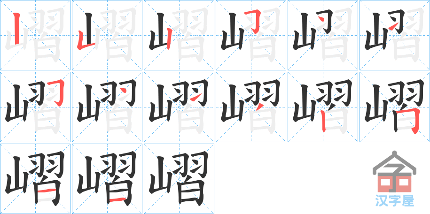
Task: Open the ninth stroke step thumbnail
Action: pos(179,107)
